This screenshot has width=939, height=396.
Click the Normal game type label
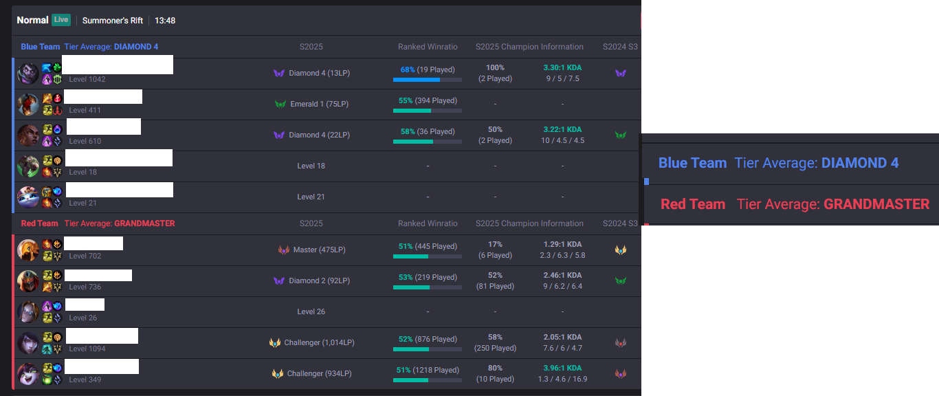32,20
